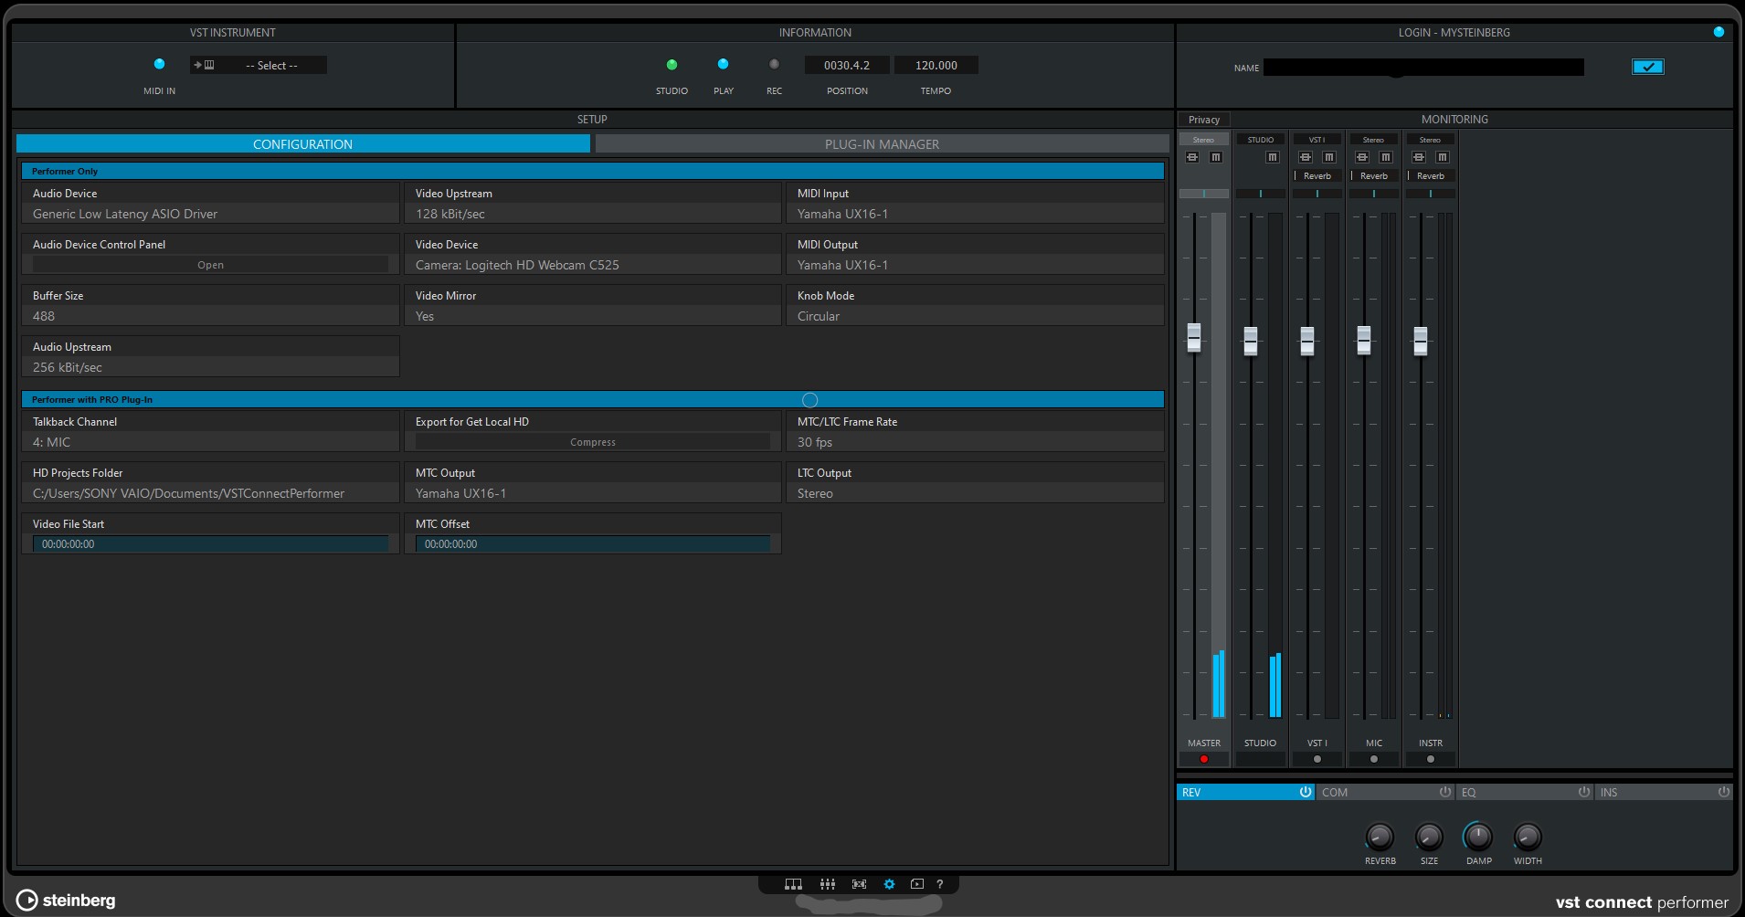Viewport: 1745px width, 917px height.
Task: Click the login NAME input field
Action: [x=1423, y=67]
